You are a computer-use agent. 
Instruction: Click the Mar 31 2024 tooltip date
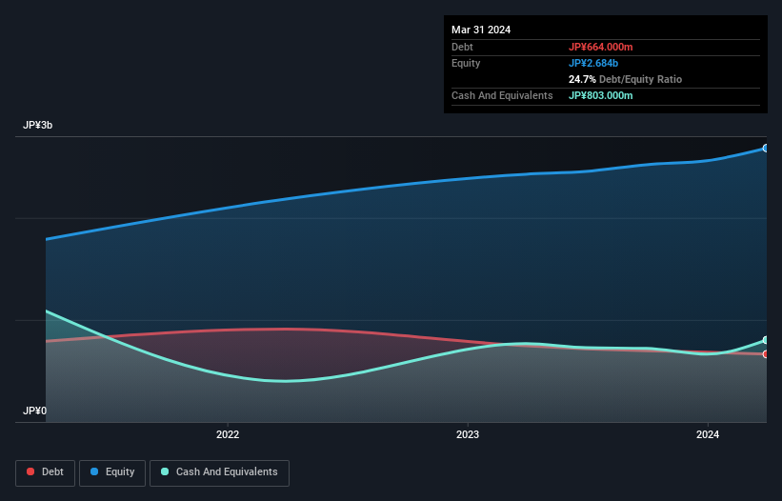click(x=481, y=30)
